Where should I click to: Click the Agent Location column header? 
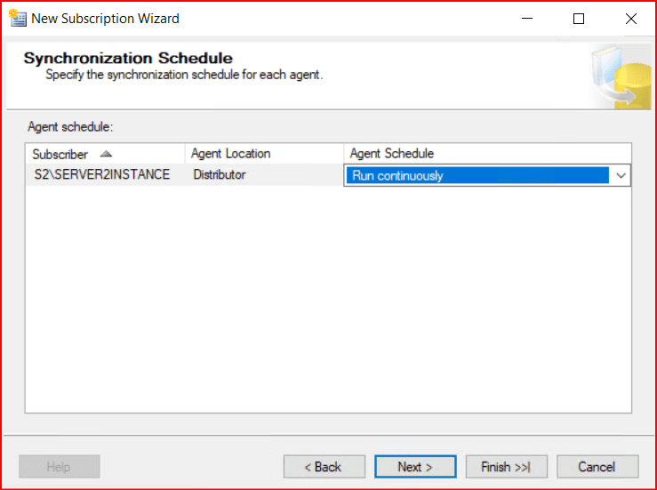pos(230,154)
